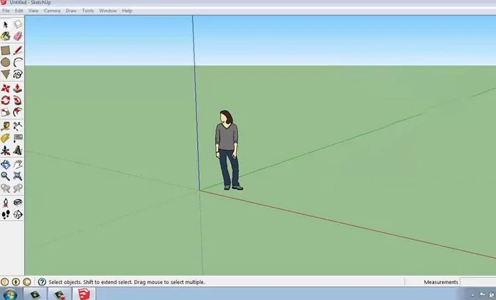Choose the Push/Pull tool
496x300 pixels.
[x=18, y=88]
